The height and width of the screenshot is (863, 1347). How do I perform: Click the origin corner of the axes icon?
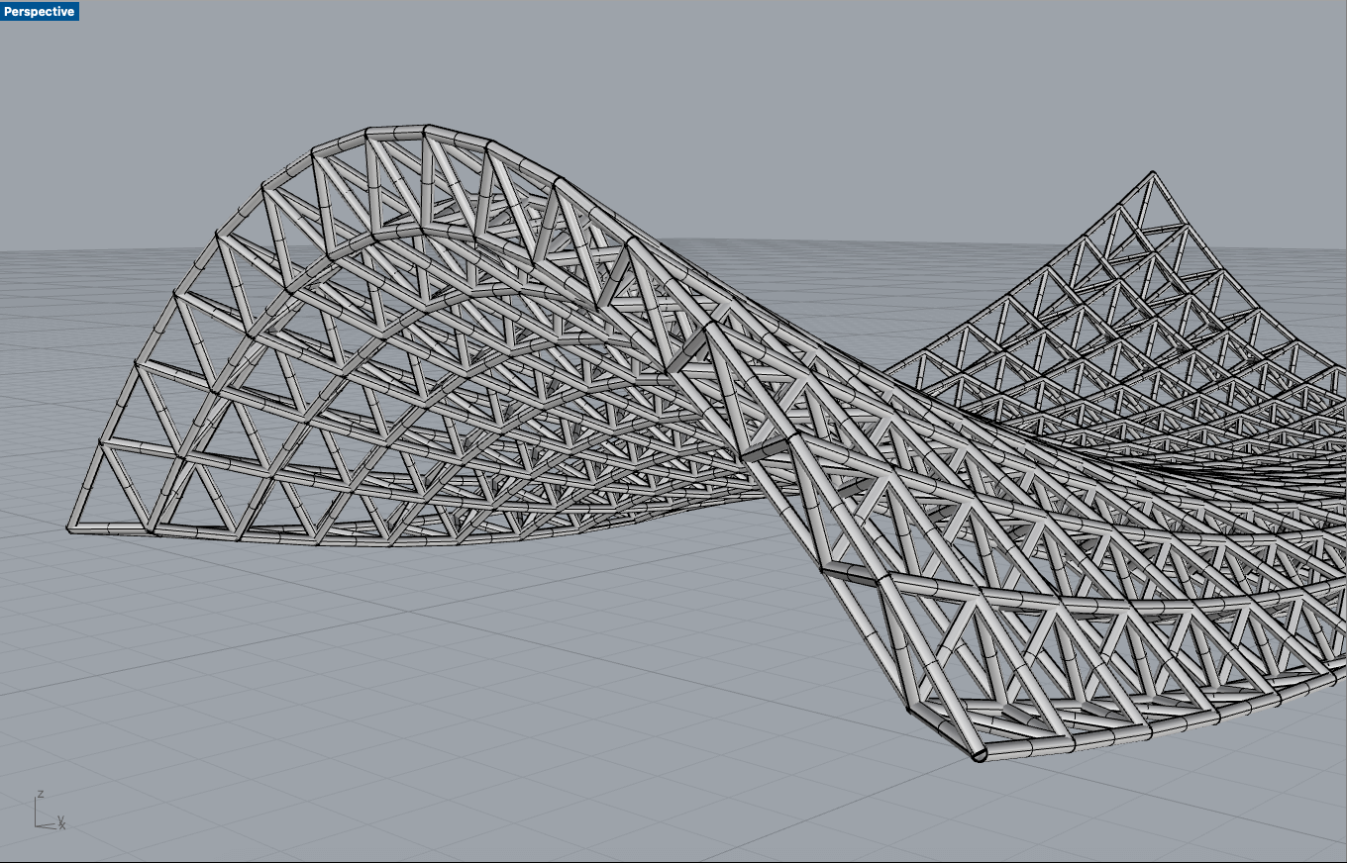(37, 824)
